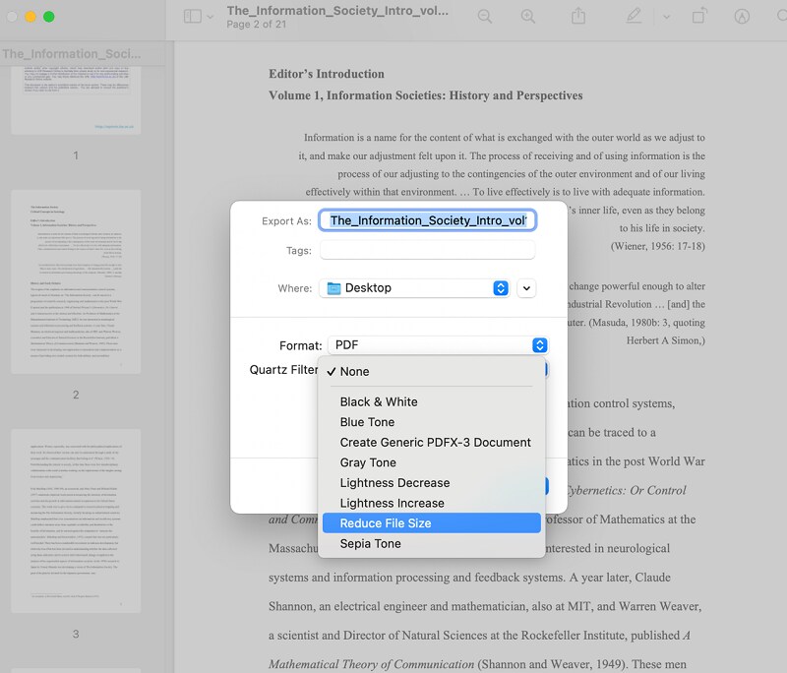Viewport: 787px width, 673px height.
Task: Select the zoom in icon
Action: coord(528,17)
